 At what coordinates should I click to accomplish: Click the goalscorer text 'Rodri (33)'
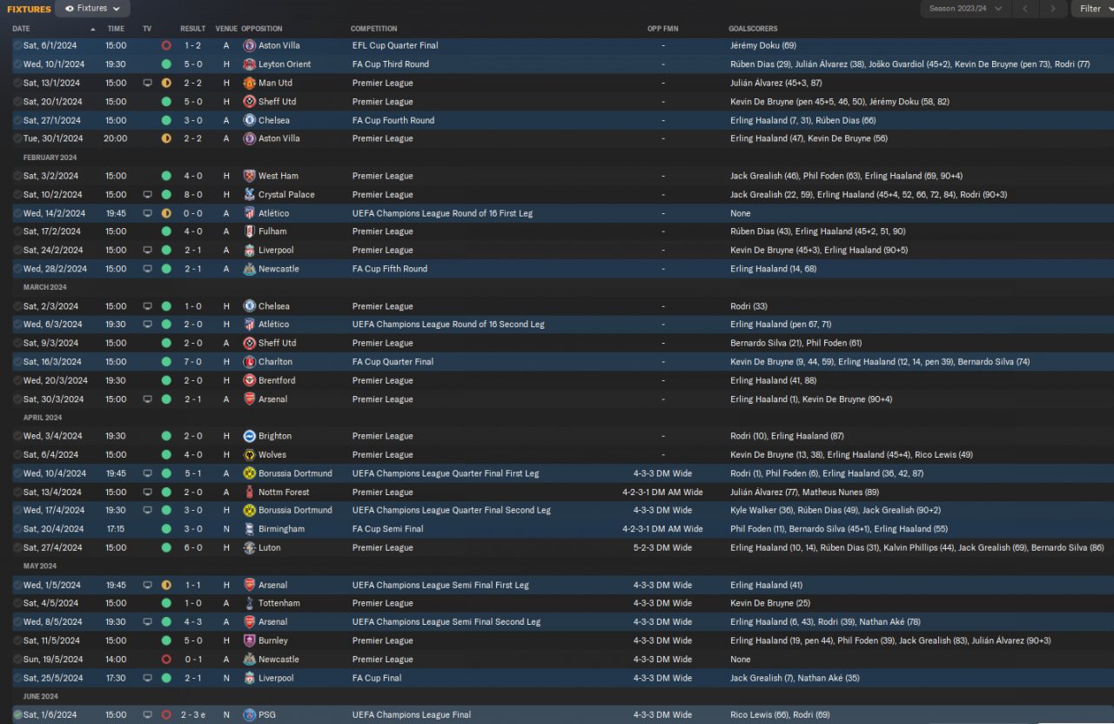point(749,306)
